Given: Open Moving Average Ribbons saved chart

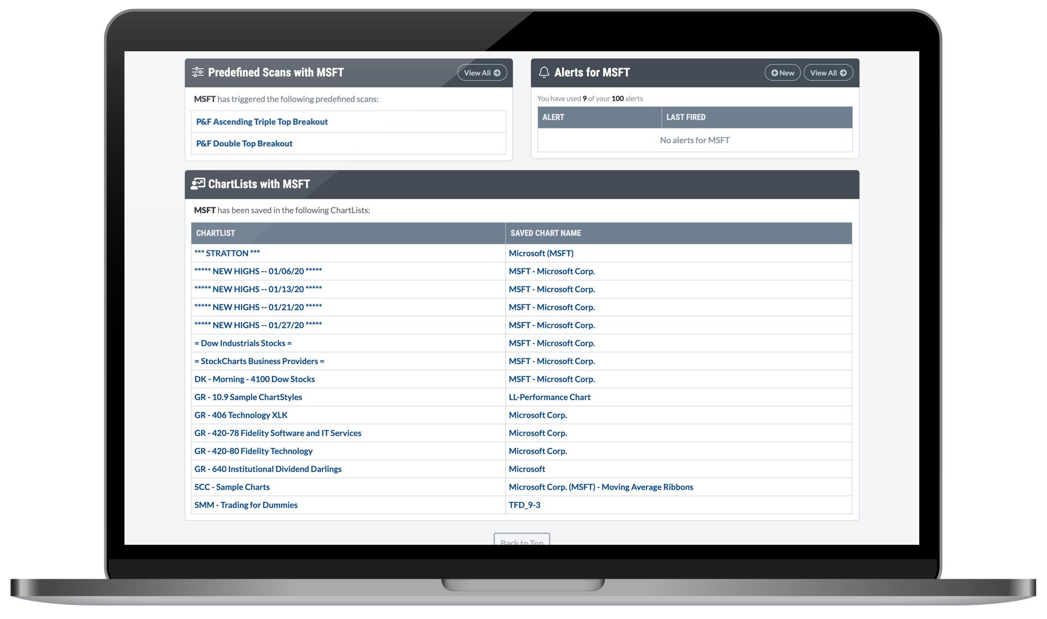Looking at the screenshot, I should click(600, 487).
